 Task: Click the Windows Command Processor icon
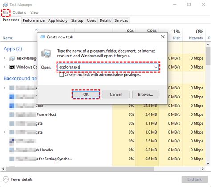pyautogui.click(x=12, y=67)
